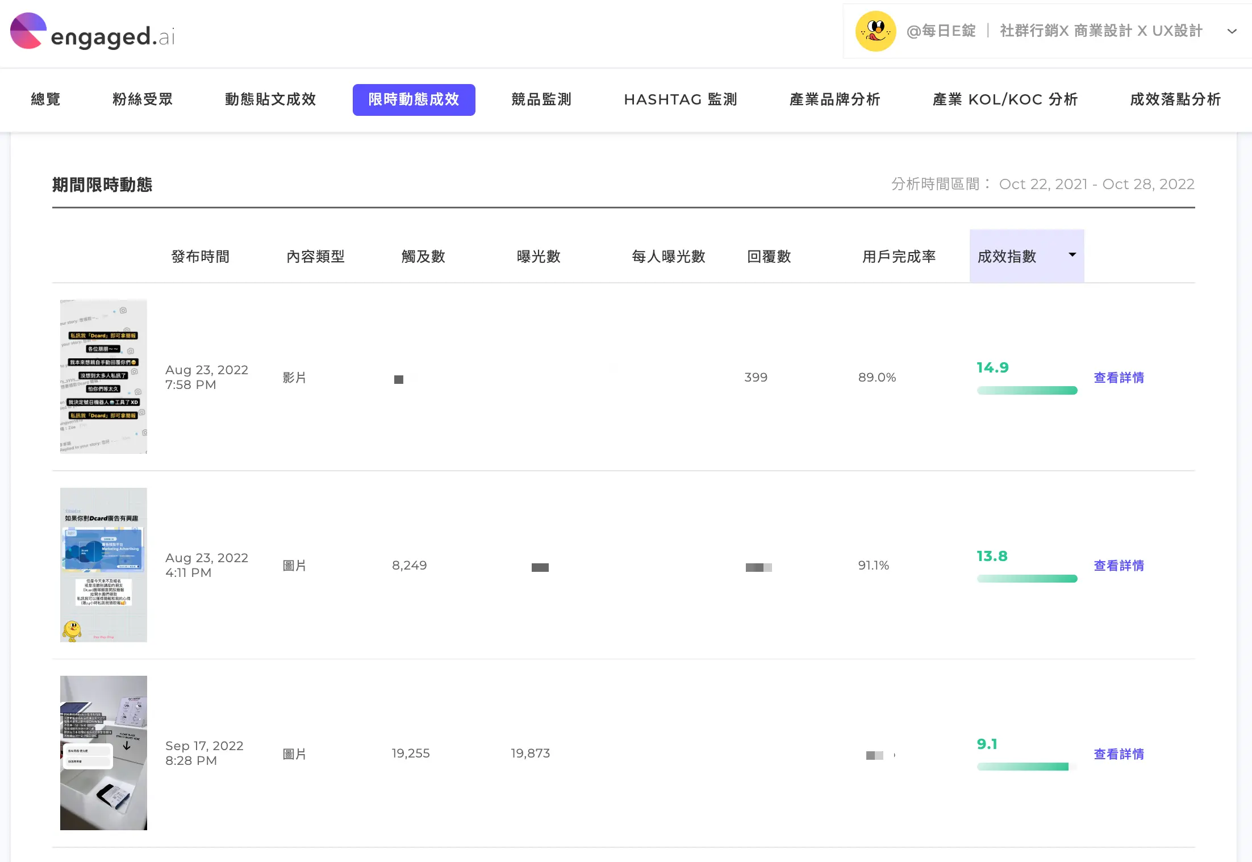
Task: Open 產業 KOL/KOC 分析 tab
Action: click(1005, 99)
